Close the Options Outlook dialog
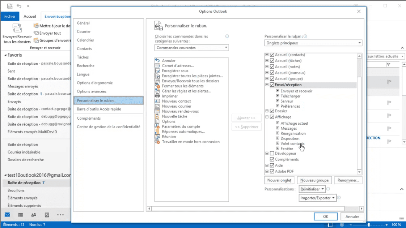The image size is (406, 228). 359,11
